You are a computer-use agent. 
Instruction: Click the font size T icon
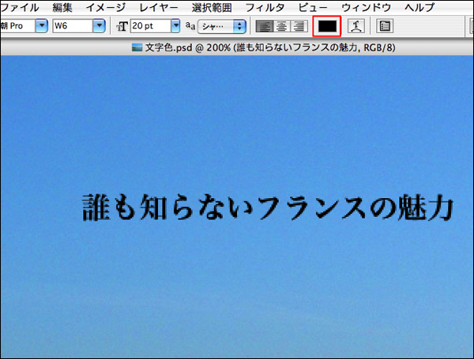click(122, 26)
